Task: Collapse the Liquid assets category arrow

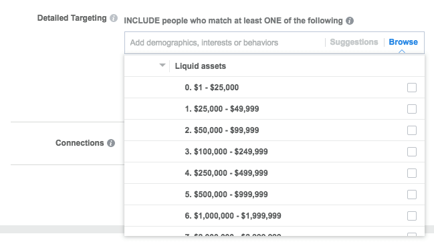Action: click(x=162, y=66)
